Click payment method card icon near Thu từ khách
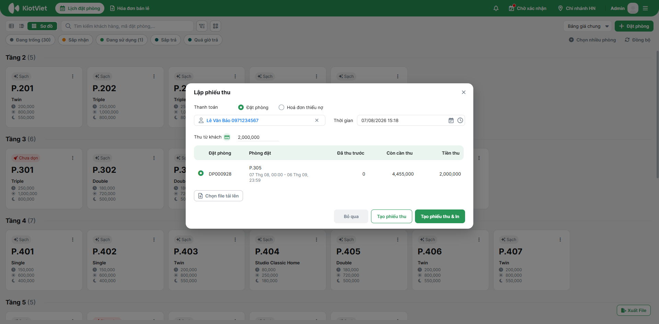This screenshot has height=324, width=659. click(227, 137)
